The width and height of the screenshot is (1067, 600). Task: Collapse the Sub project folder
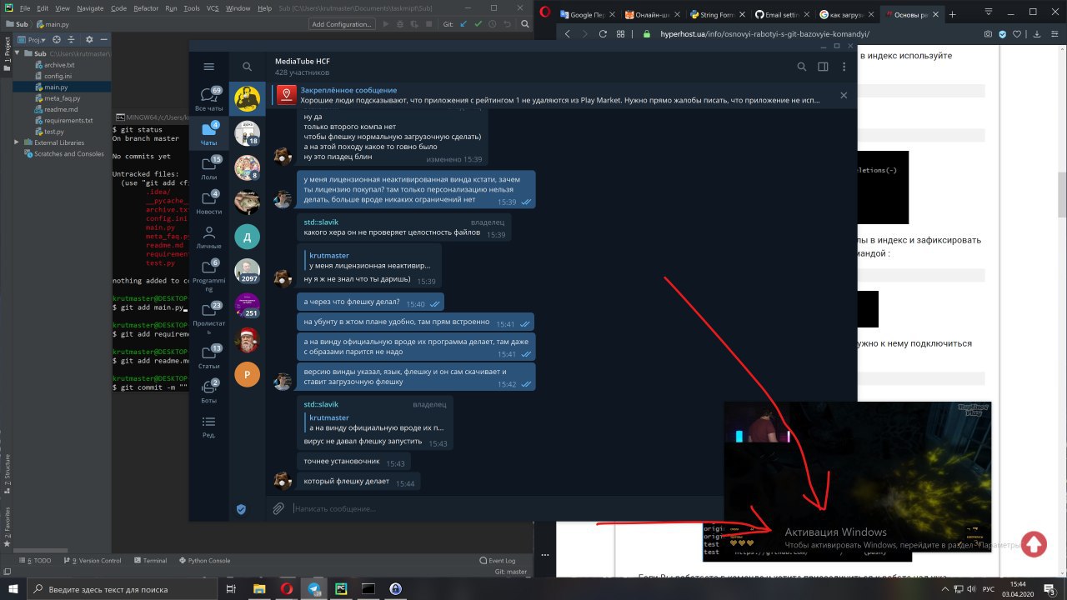click(x=18, y=52)
